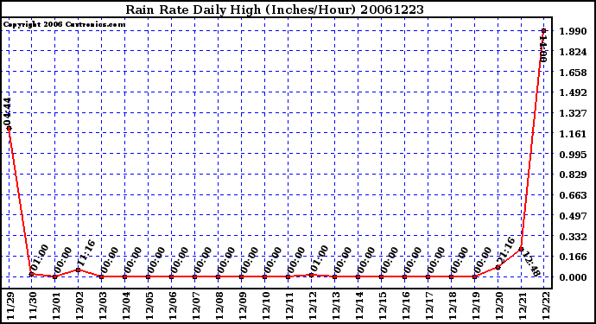Click the 04:44 time annotation
Viewport: 596px width, 324px height.
click(x=7, y=111)
